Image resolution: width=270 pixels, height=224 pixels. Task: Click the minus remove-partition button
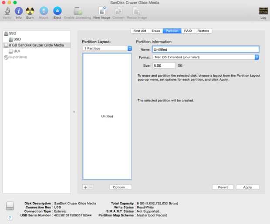[x=91, y=187]
